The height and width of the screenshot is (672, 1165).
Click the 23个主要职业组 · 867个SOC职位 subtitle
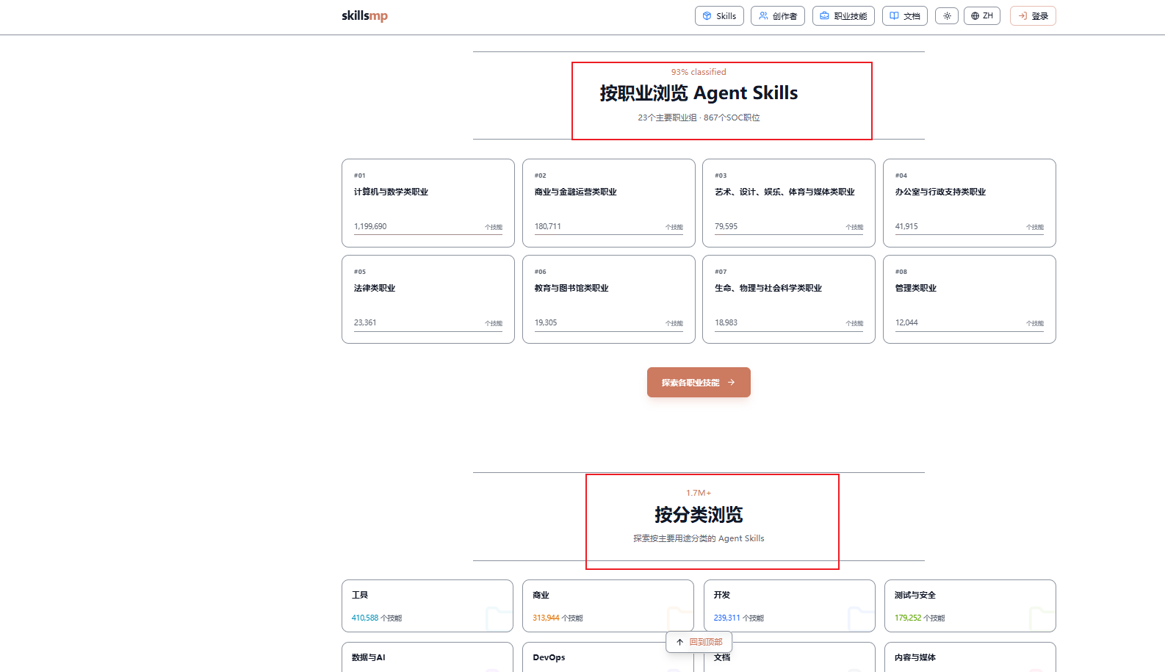tap(699, 118)
